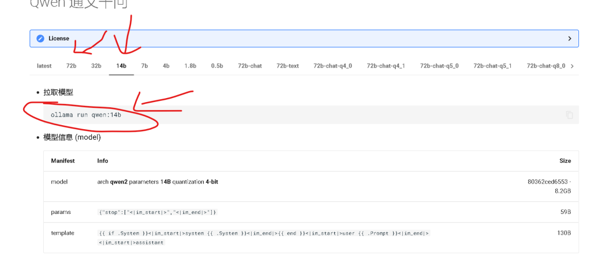Click the params row label
The height and width of the screenshot is (259, 591).
click(x=61, y=212)
